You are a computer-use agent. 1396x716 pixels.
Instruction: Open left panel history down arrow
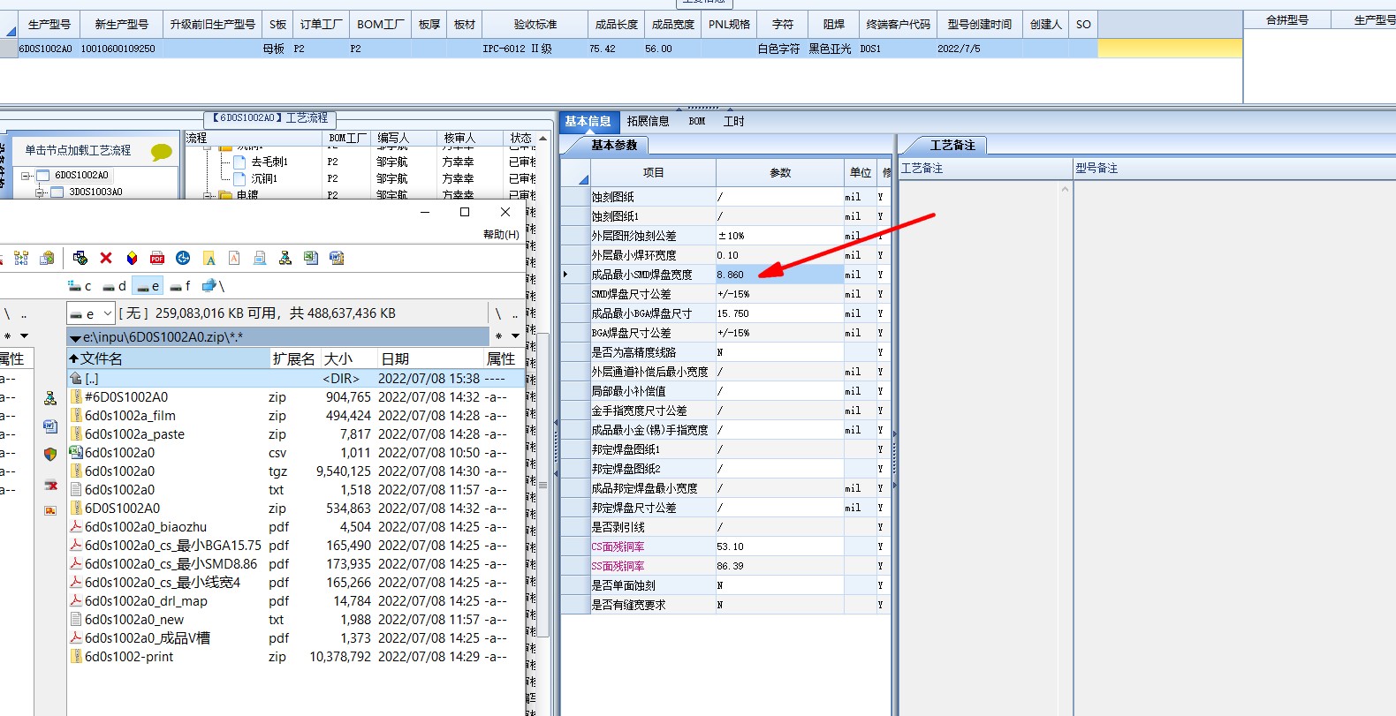pos(24,336)
